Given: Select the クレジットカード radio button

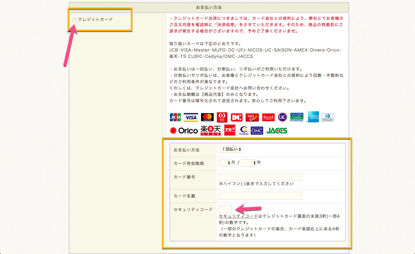Looking at the screenshot, I should pos(75,20).
